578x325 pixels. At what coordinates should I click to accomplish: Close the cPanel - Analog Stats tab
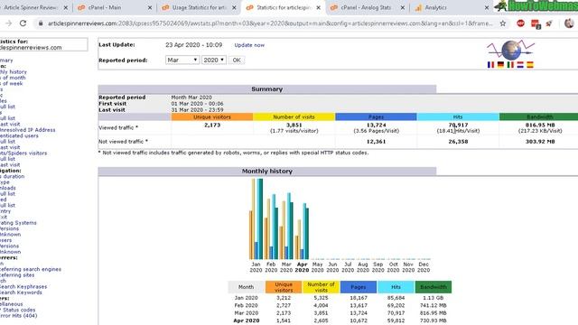(x=403, y=7)
